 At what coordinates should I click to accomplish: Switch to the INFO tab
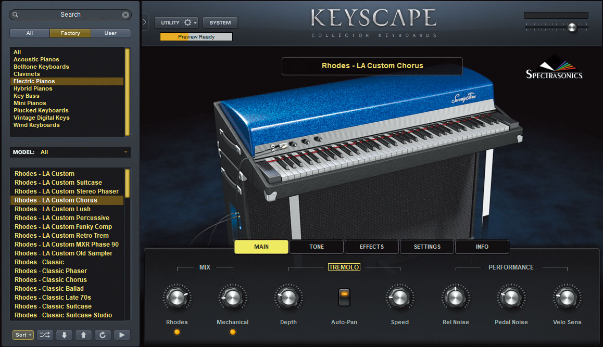[482, 247]
